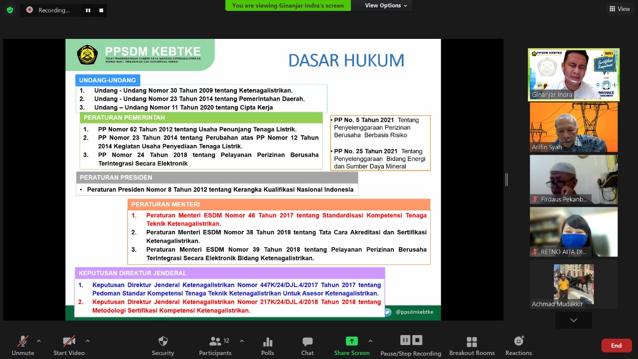638x359 pixels.
Task: Click the green Share Screen icon
Action: pyautogui.click(x=352, y=341)
